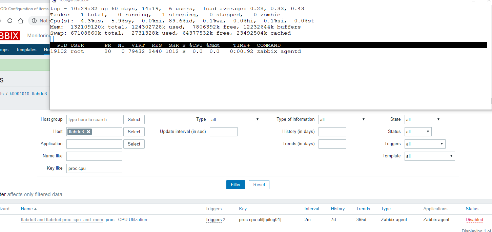
Task: Click Select button next to Host group
Action: pos(134,119)
